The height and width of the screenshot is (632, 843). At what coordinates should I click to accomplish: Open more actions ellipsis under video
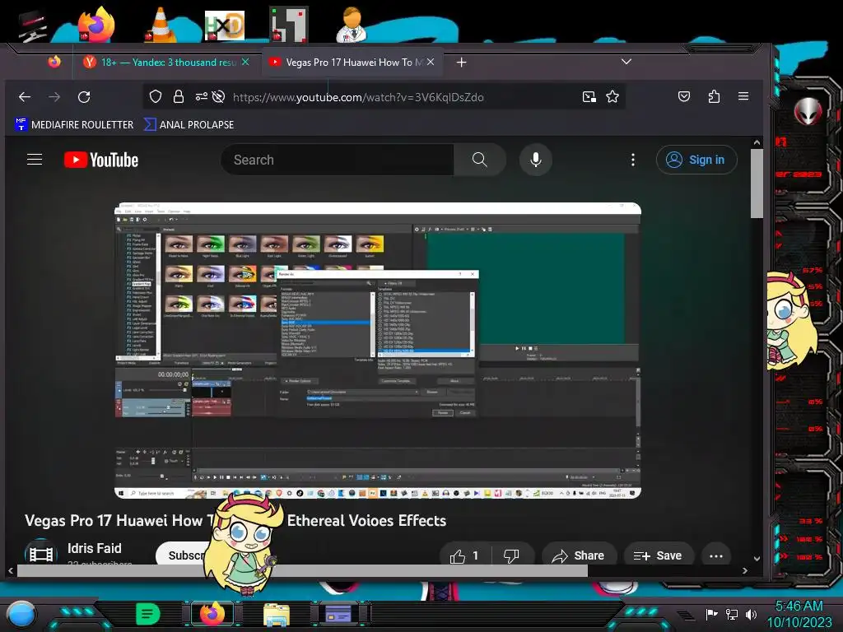pos(716,555)
